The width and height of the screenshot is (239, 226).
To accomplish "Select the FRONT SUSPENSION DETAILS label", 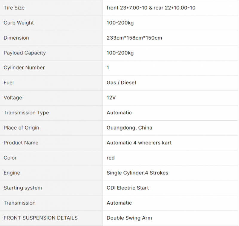I will [41, 218].
